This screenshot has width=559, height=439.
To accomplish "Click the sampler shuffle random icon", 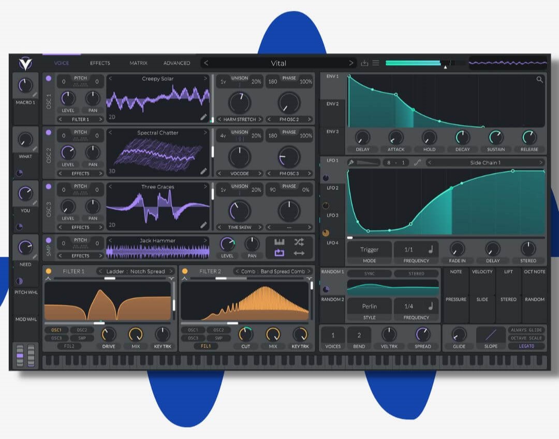I will click(x=299, y=242).
